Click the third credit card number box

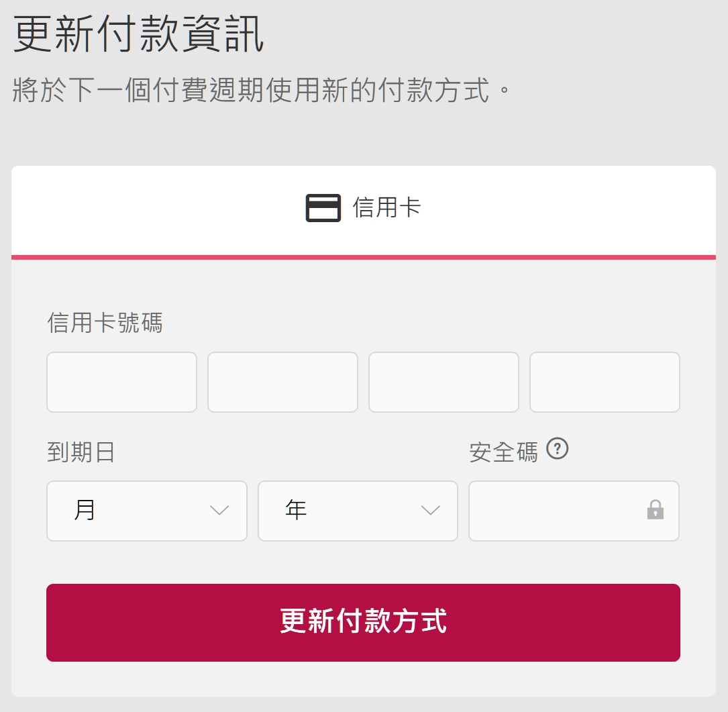pyautogui.click(x=444, y=382)
